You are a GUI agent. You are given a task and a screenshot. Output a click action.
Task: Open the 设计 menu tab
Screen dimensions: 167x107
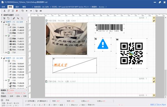[x=17, y=7]
